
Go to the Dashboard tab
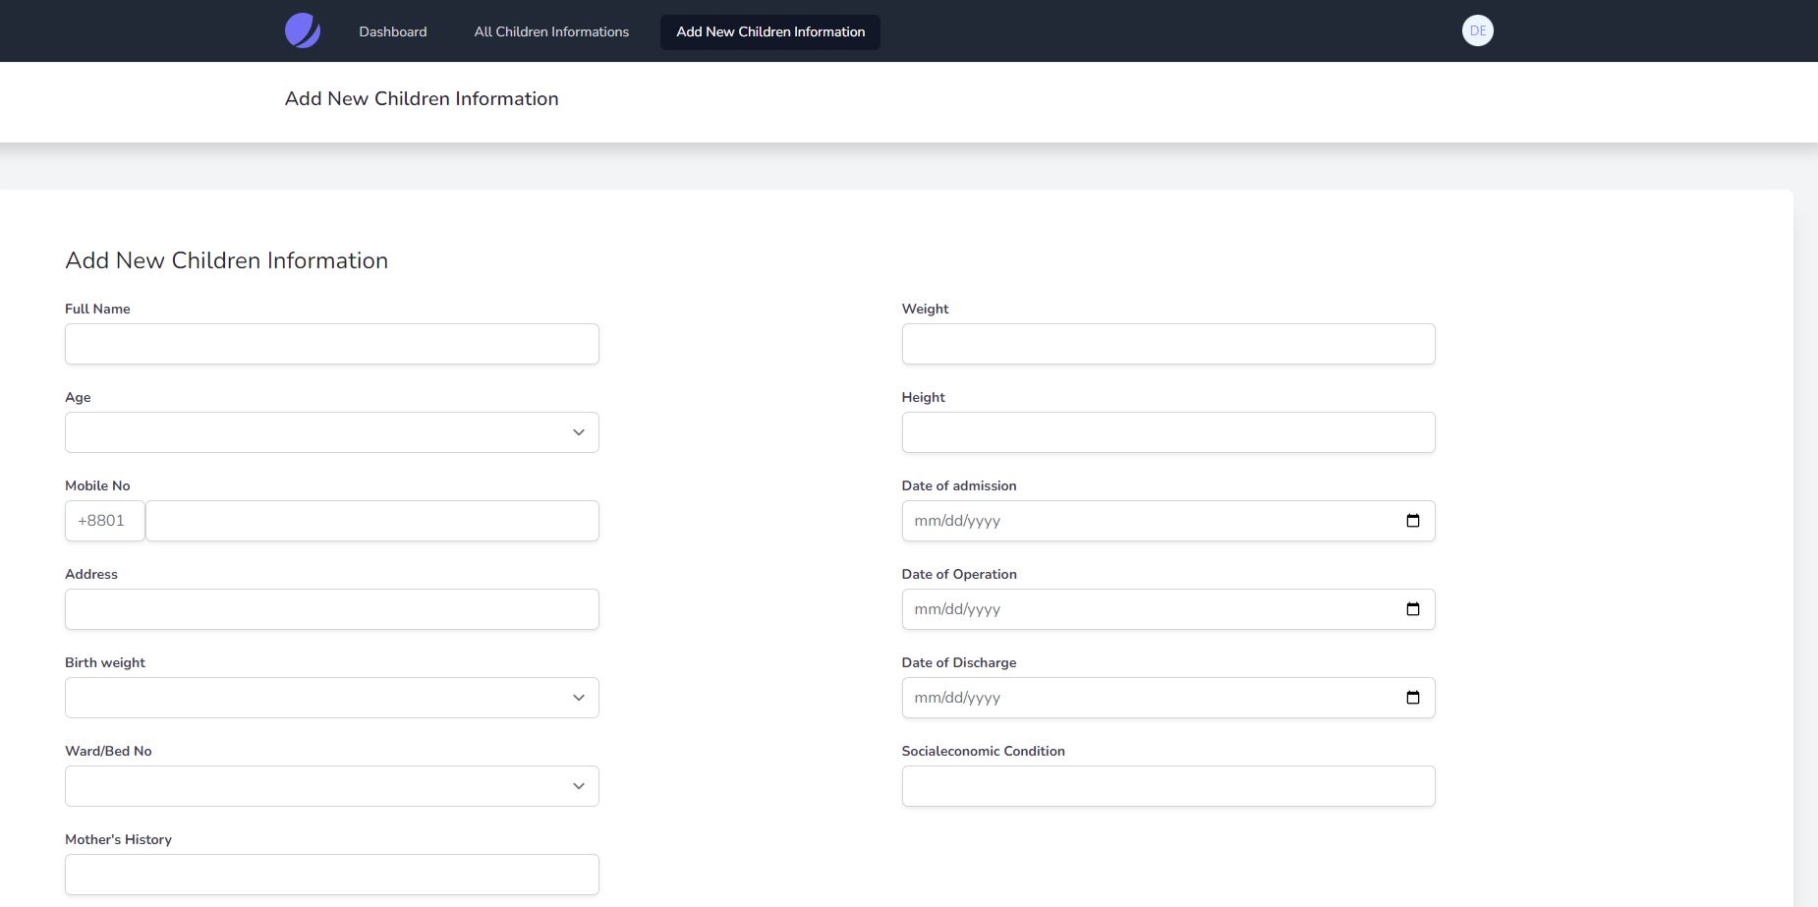393,31
